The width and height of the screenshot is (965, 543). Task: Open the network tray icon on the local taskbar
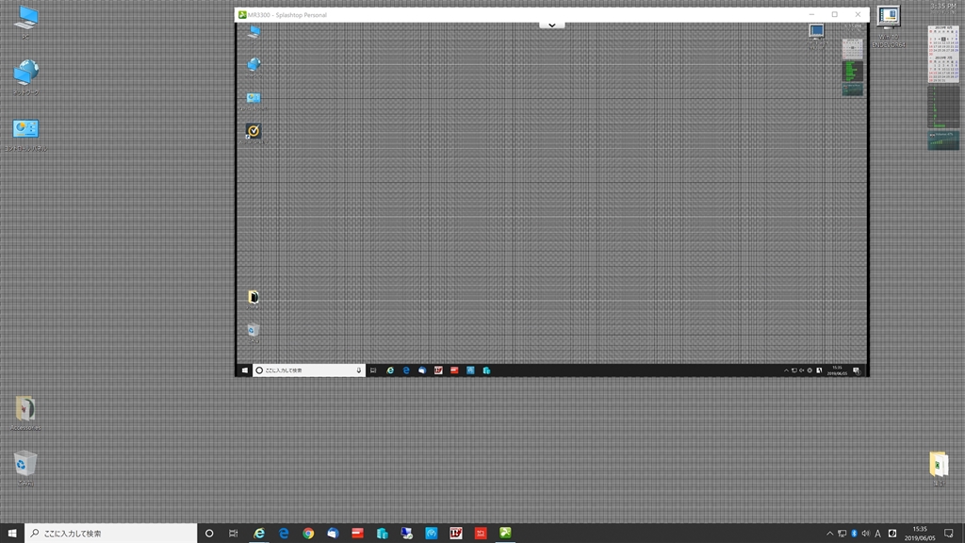(842, 534)
